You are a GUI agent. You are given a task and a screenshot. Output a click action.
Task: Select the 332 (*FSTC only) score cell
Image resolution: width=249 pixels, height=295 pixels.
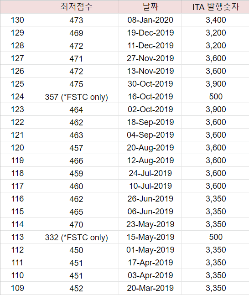76,237
